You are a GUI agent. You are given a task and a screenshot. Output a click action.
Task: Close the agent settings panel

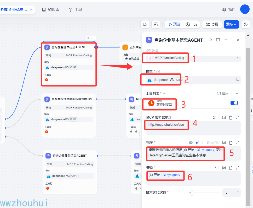238,40
